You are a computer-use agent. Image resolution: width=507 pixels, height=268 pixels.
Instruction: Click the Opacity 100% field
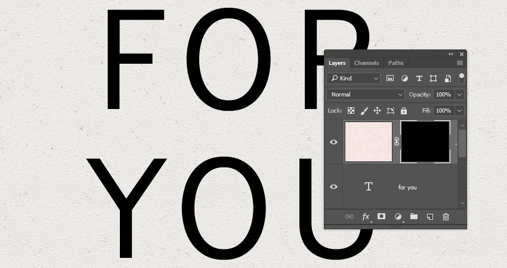(443, 94)
